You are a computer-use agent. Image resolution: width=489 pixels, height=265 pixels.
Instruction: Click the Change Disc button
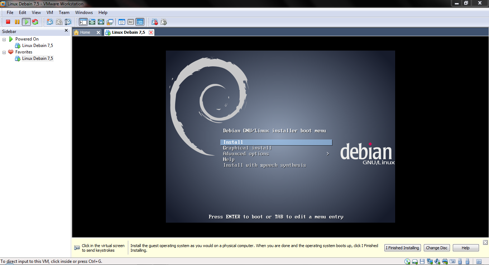pos(437,248)
